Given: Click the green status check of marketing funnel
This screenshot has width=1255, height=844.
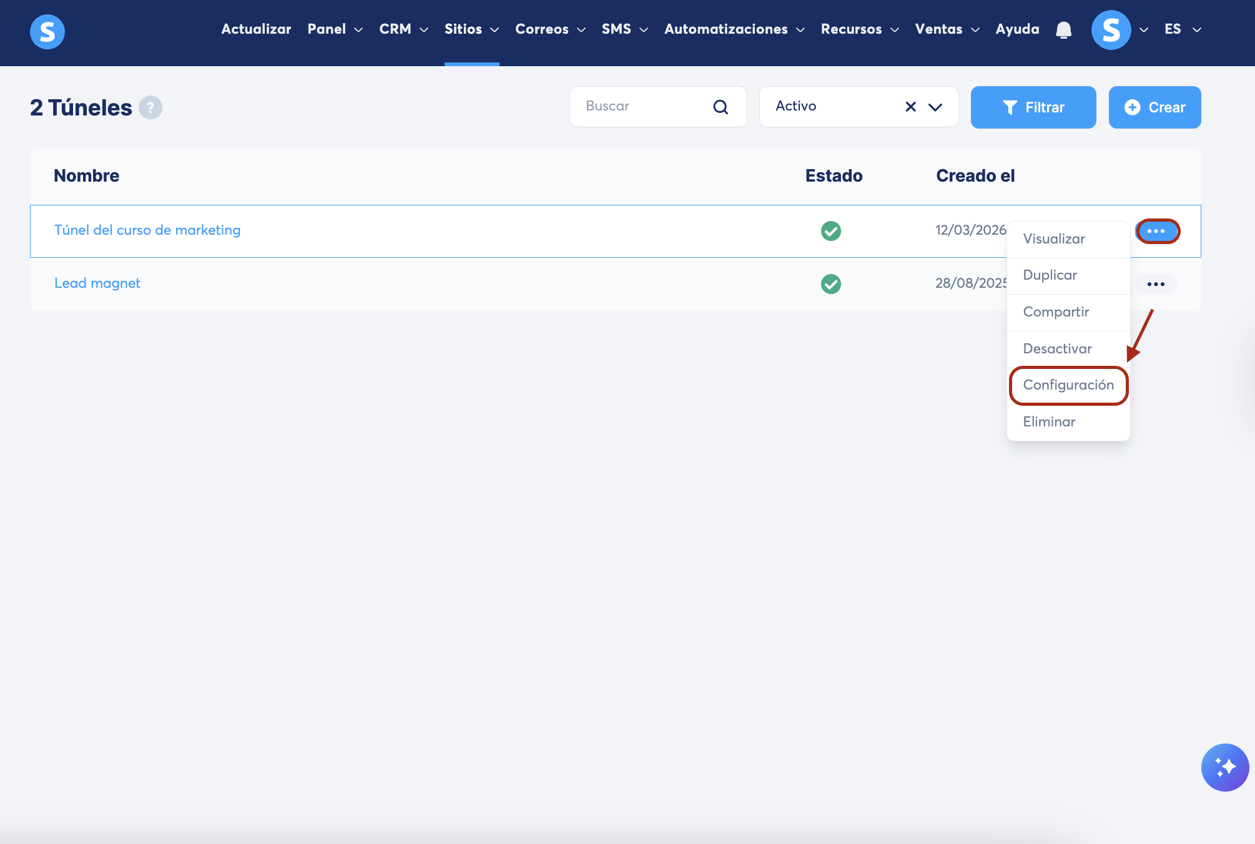Looking at the screenshot, I should click(x=830, y=231).
